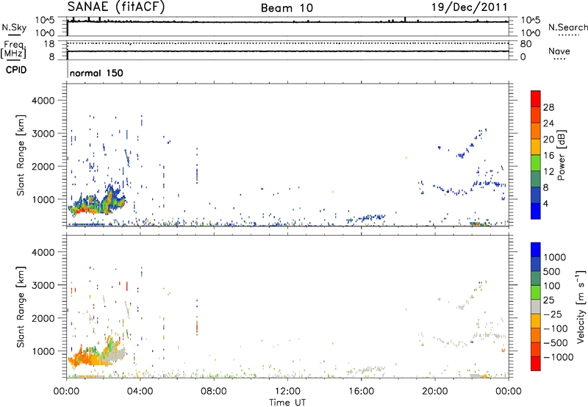The image size is (588, 407).
Task: Click the date 19/Dec/2011
Action: (470, 7)
